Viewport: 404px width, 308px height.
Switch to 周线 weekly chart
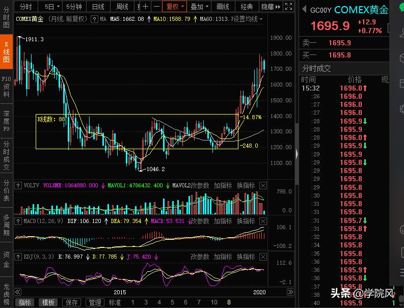(122, 7)
